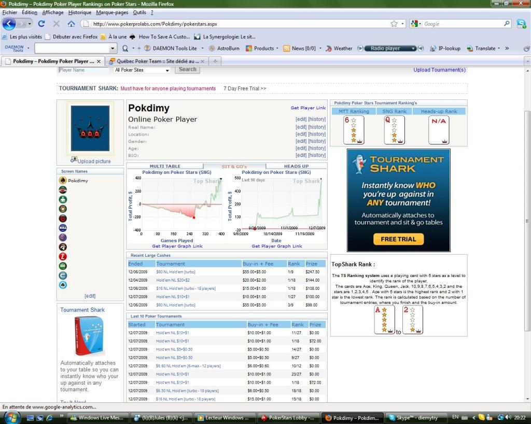
Task: Click the PokerStars spade icon beside Pokdimy
Action: pyautogui.click(x=63, y=180)
